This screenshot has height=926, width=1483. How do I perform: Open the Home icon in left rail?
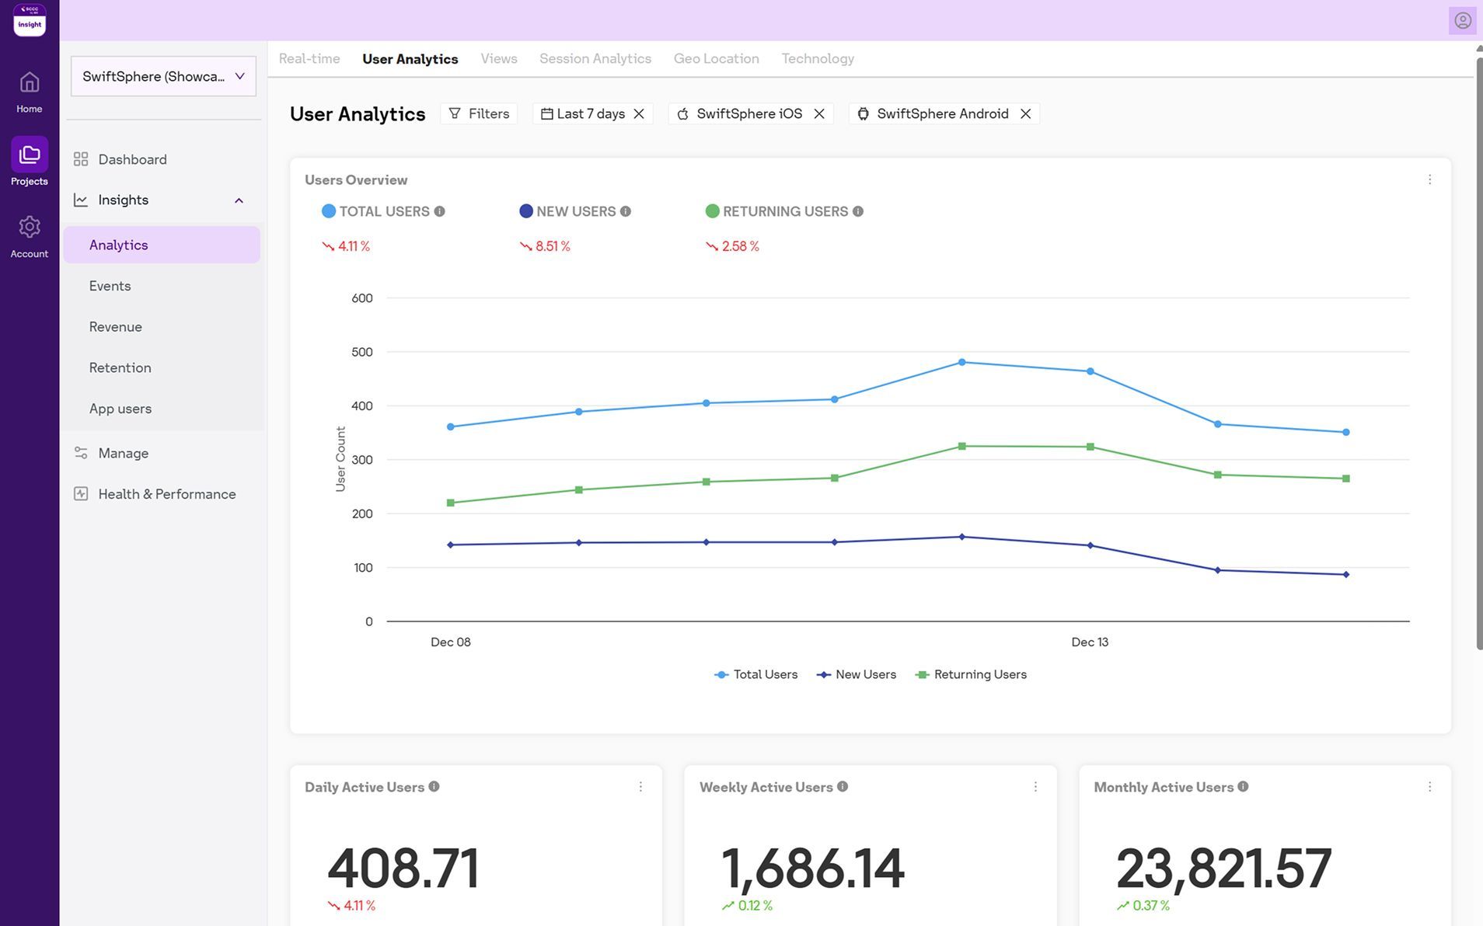[30, 83]
